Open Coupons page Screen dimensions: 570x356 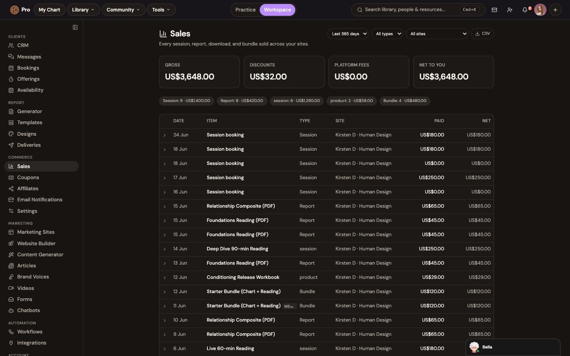click(x=41, y=178)
